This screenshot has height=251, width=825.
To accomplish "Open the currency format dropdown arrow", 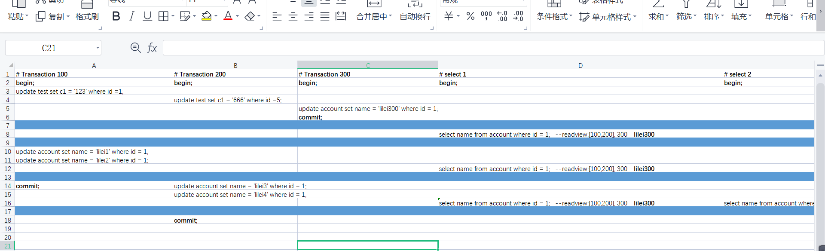I will [458, 16].
